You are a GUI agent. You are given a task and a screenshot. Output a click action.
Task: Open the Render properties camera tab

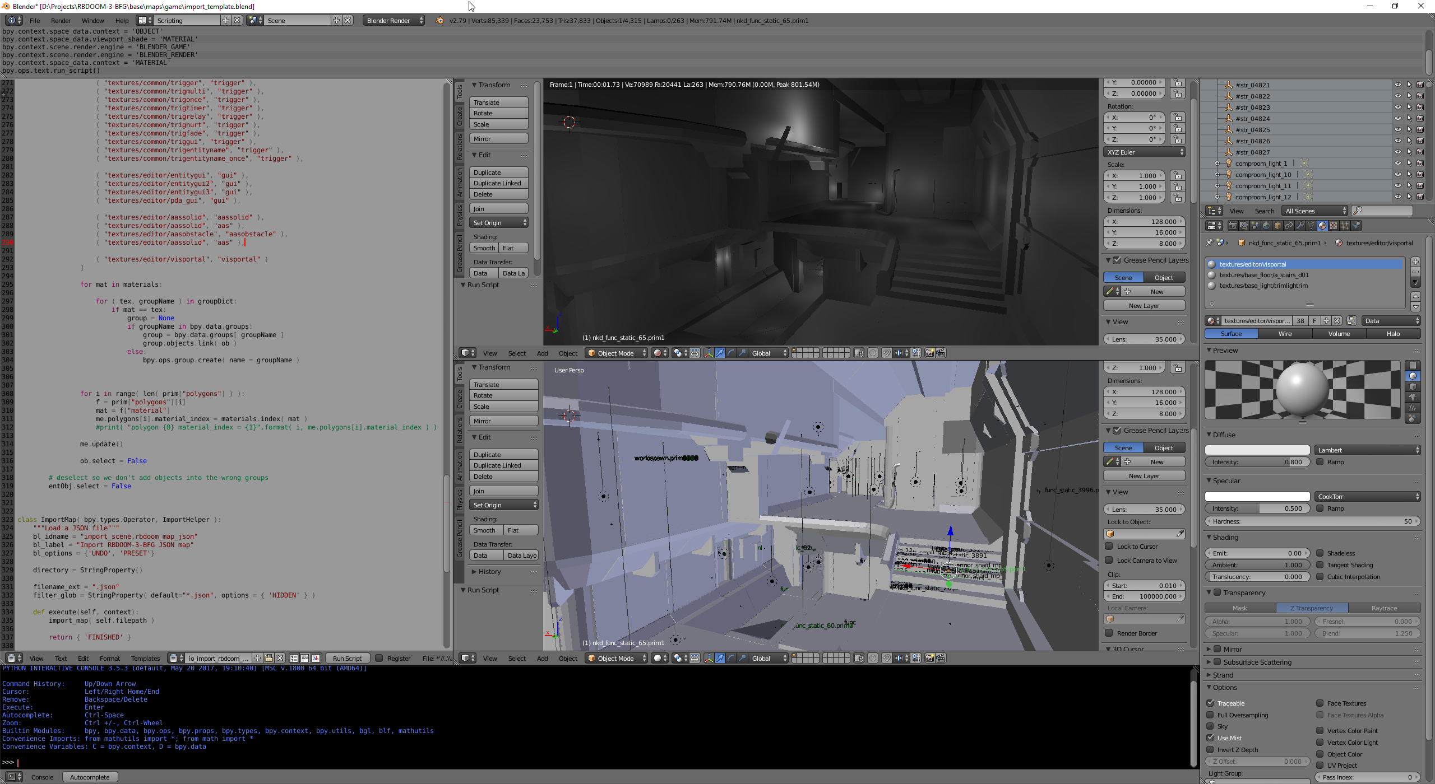coord(1233,226)
